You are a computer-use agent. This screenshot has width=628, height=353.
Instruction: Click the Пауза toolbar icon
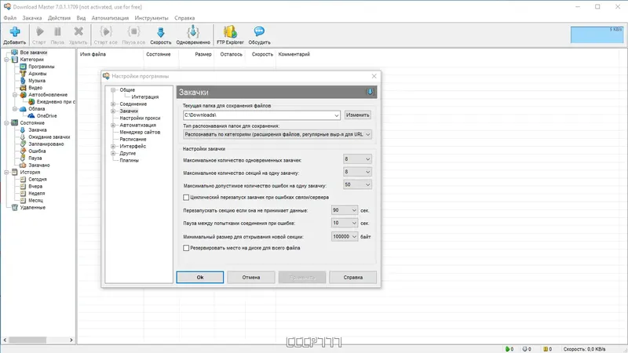57,31
